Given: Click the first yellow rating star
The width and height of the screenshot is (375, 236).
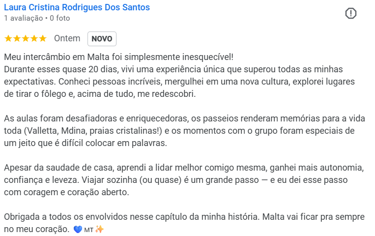Looking at the screenshot, I should pos(8,38).
